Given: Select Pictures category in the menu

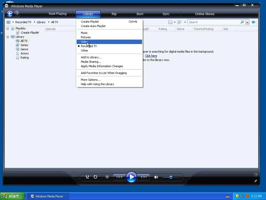Looking at the screenshot, I should point(109,37).
